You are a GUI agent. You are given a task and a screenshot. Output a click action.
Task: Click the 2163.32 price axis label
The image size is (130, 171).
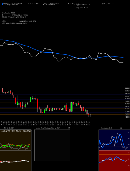(127, 101)
